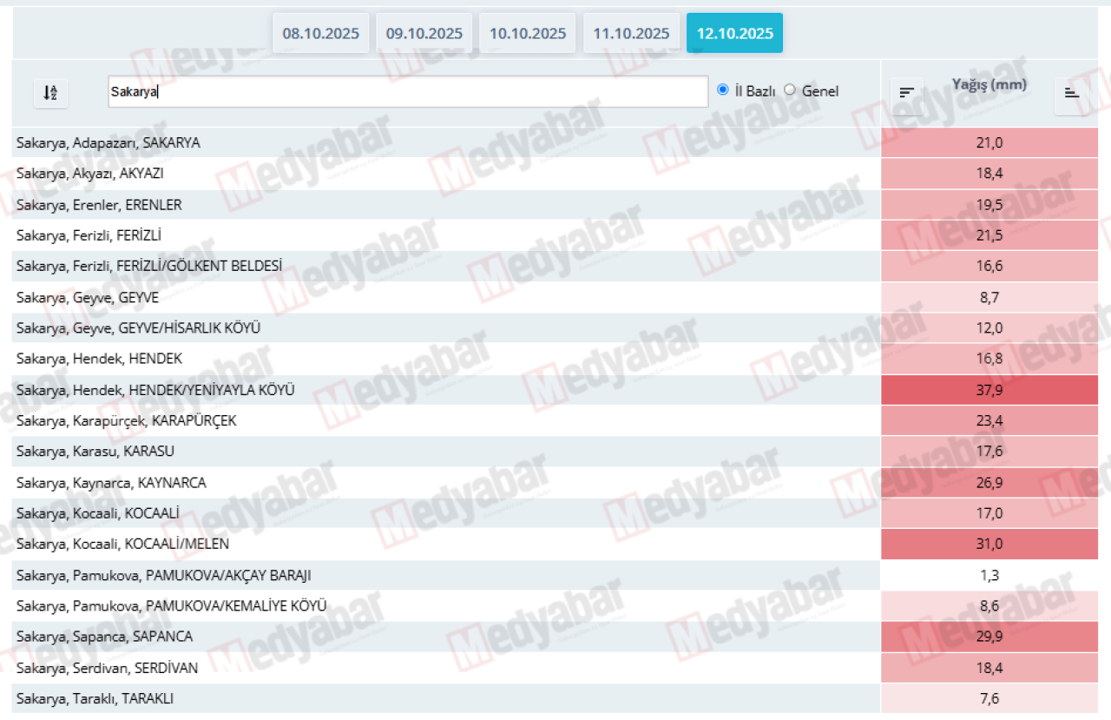Select the İl Bazlı radio option
The image size is (1111, 720).
pyautogui.click(x=723, y=90)
